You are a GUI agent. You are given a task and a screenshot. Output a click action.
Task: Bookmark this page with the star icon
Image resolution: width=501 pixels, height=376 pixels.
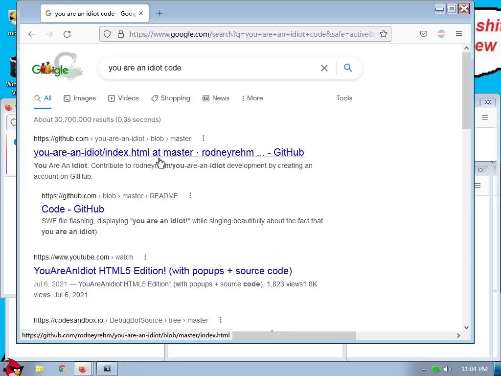point(384,34)
